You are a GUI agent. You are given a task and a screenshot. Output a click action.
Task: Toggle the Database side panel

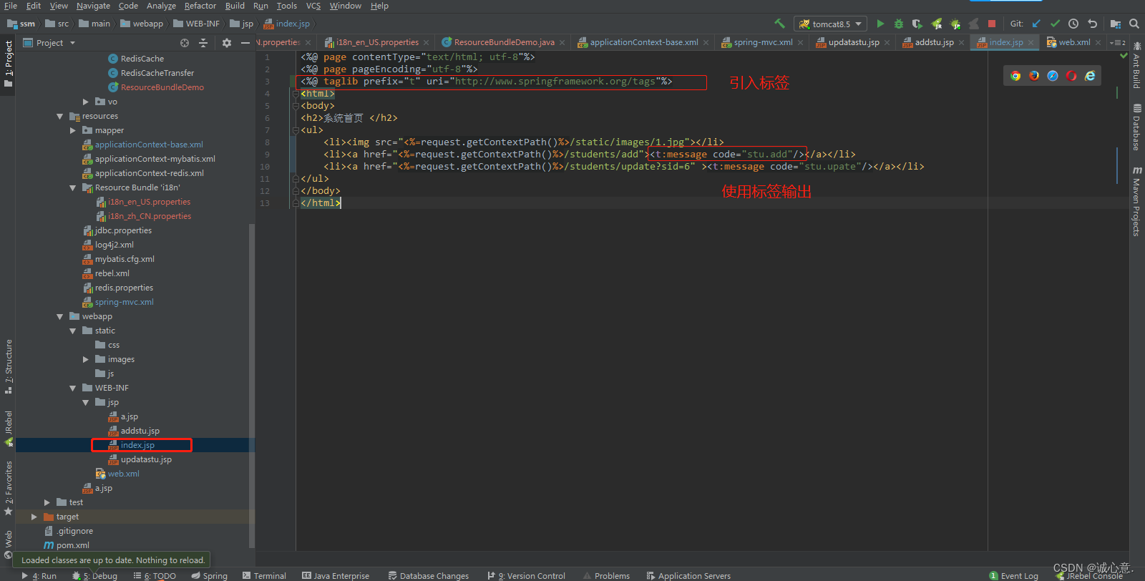tap(1136, 127)
